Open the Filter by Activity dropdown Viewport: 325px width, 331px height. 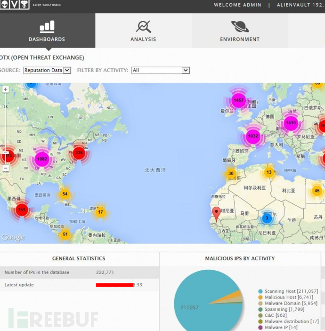point(160,70)
